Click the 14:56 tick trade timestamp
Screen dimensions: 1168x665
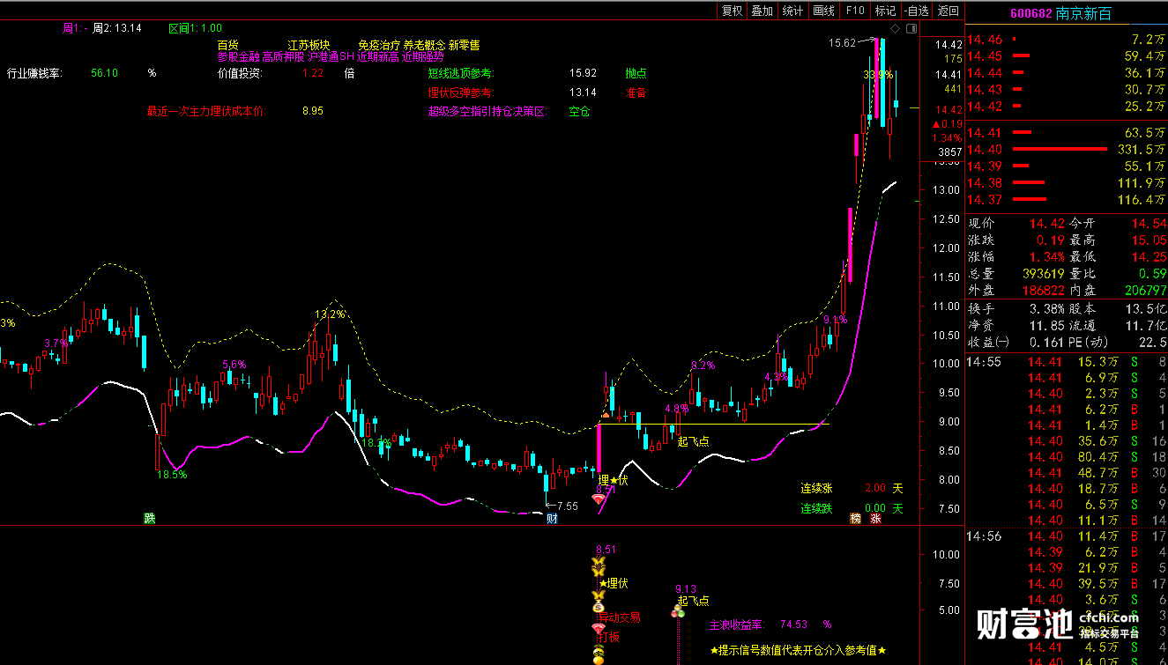point(985,536)
